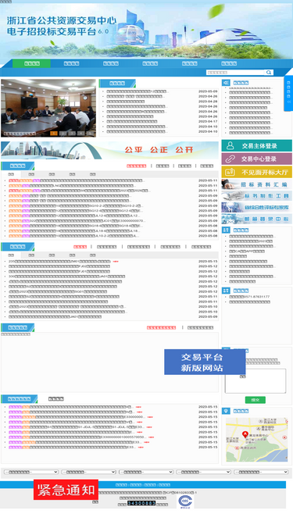Click the chain-link icon on 交易中心登录
This screenshot has width=293, height=521.
click(230, 159)
